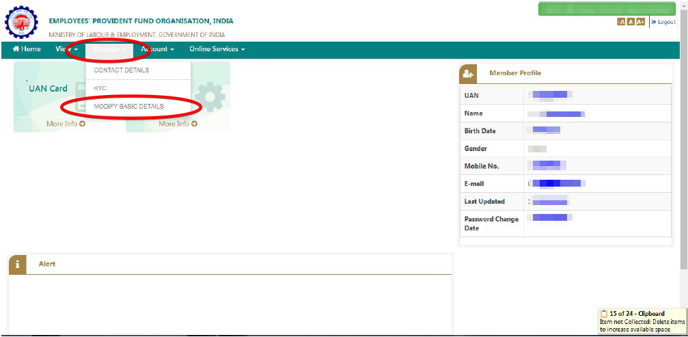Screen dimensions: 688x337
Task: Click the Logout icon
Action: [653, 22]
